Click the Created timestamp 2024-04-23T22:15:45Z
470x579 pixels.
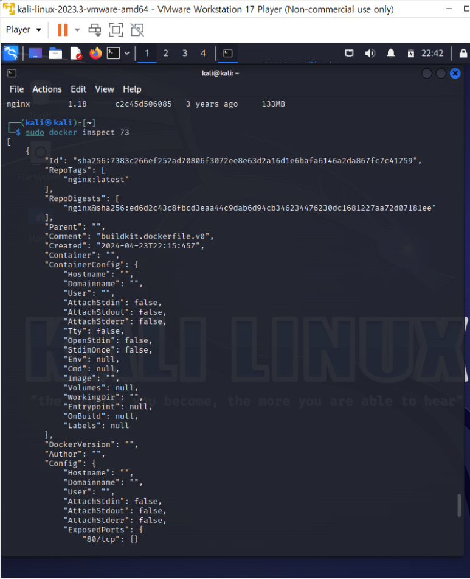click(x=148, y=245)
